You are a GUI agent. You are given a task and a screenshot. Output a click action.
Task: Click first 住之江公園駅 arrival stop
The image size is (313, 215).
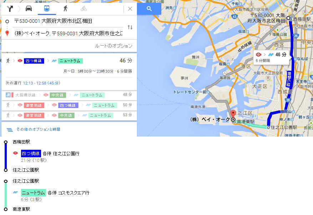pyautogui.click(x=26, y=170)
